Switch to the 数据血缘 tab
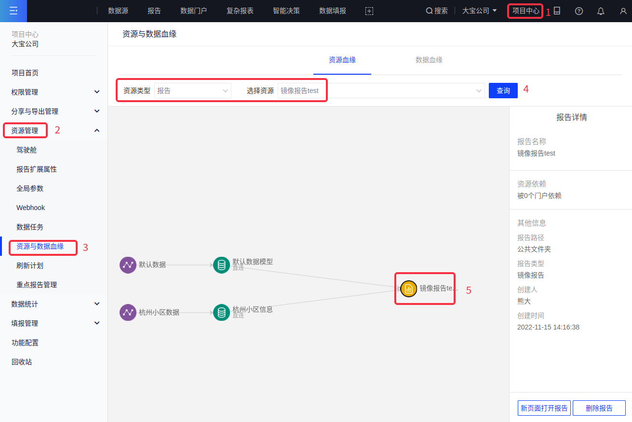The width and height of the screenshot is (632, 422). pos(429,60)
